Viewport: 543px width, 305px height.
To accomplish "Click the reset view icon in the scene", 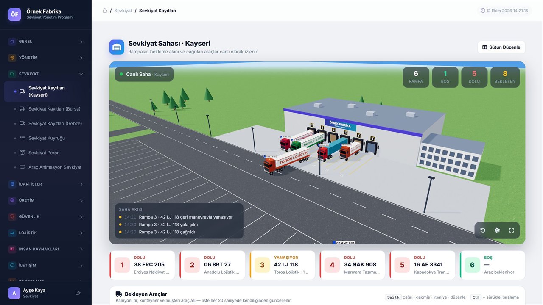I will click(483, 230).
